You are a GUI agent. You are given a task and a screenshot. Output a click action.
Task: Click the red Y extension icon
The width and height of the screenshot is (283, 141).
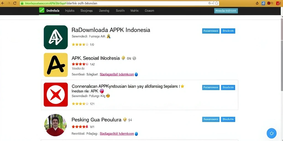click(x=278, y=3)
